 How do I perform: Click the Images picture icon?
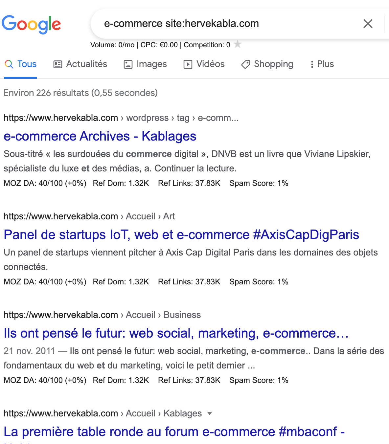(128, 64)
